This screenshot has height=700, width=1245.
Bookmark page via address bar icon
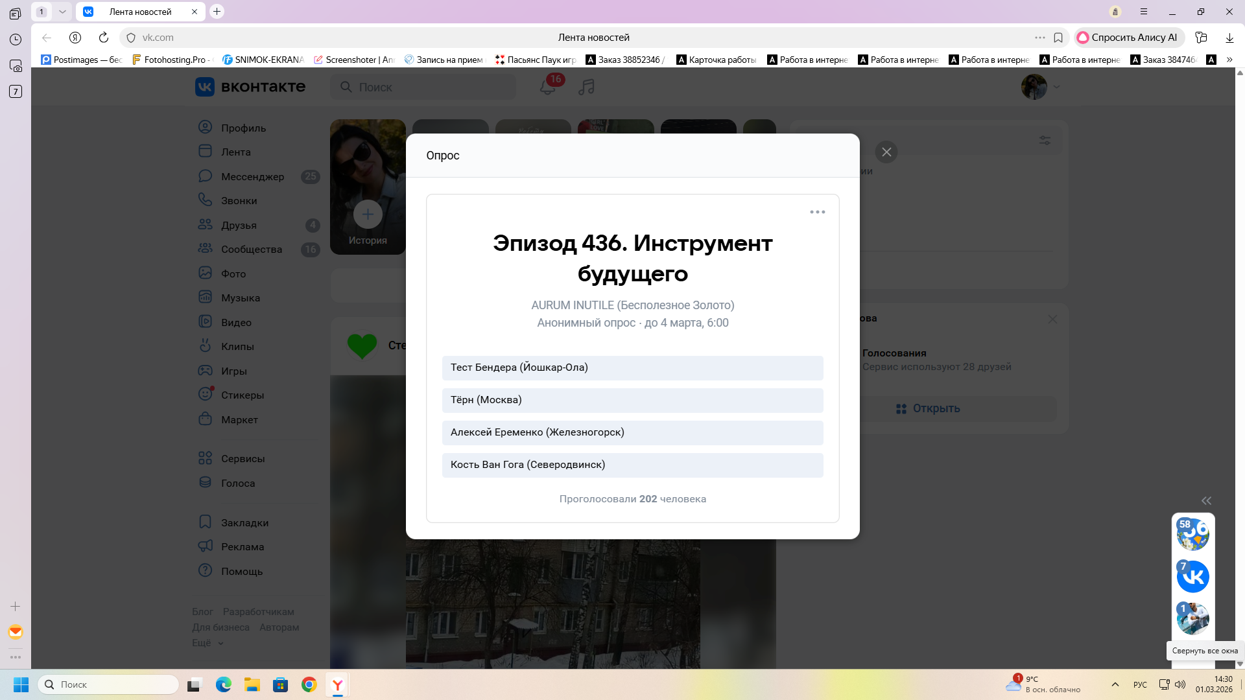[1058, 38]
